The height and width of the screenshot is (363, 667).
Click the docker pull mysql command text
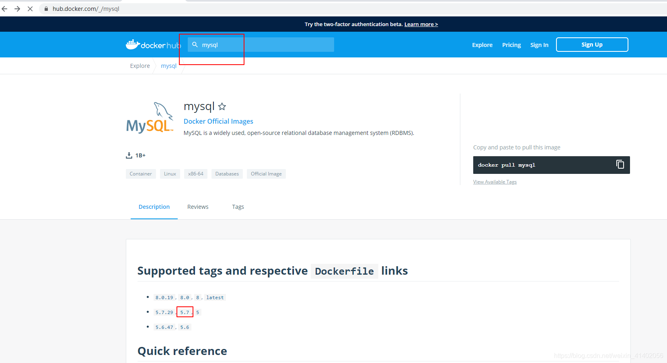[x=507, y=165]
